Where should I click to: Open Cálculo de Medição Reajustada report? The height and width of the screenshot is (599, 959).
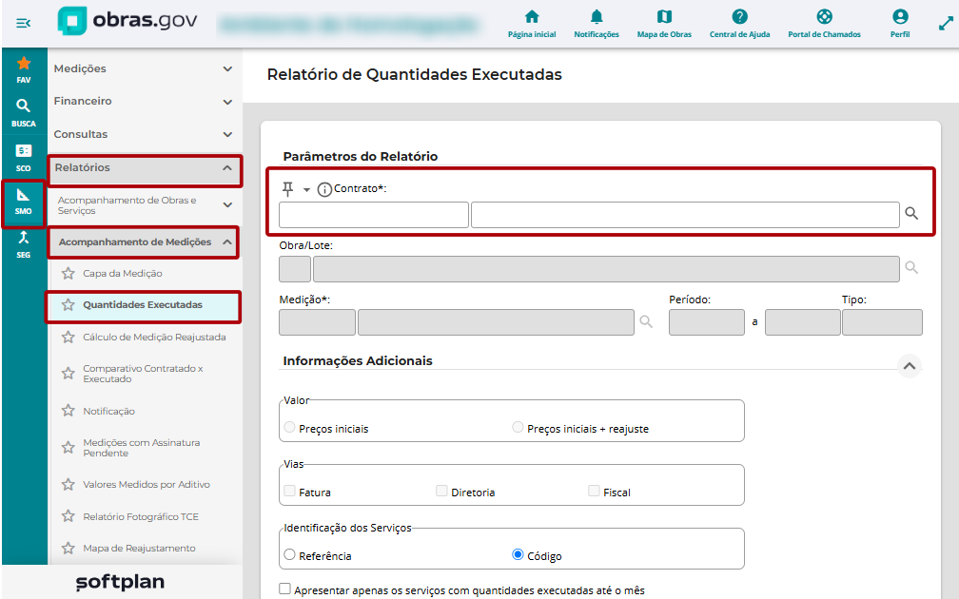tap(154, 337)
